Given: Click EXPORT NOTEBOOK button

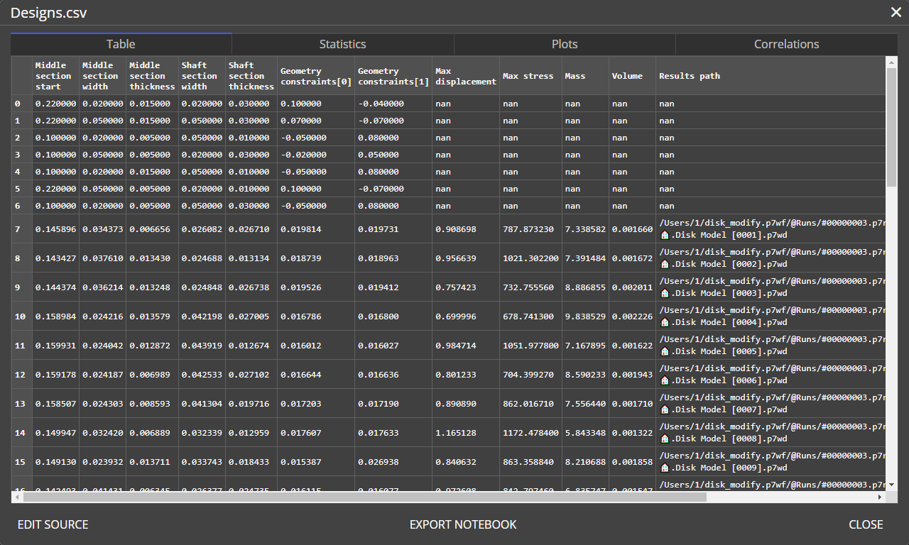Looking at the screenshot, I should click(463, 524).
